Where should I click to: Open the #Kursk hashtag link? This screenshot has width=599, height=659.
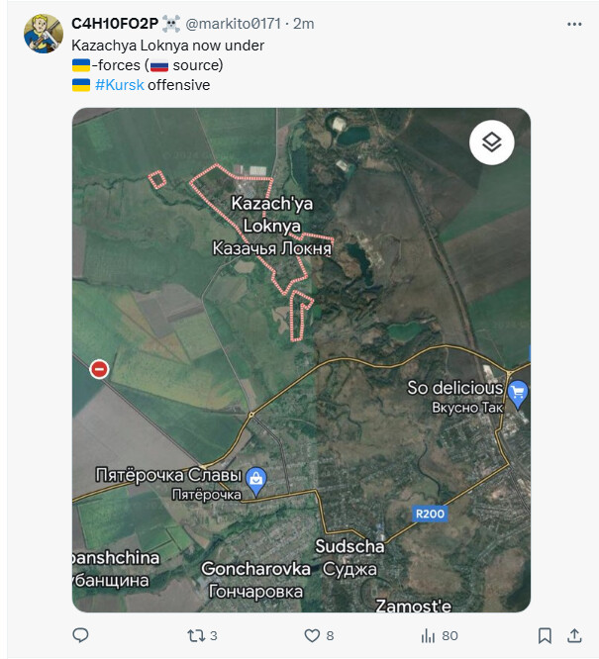(x=119, y=85)
